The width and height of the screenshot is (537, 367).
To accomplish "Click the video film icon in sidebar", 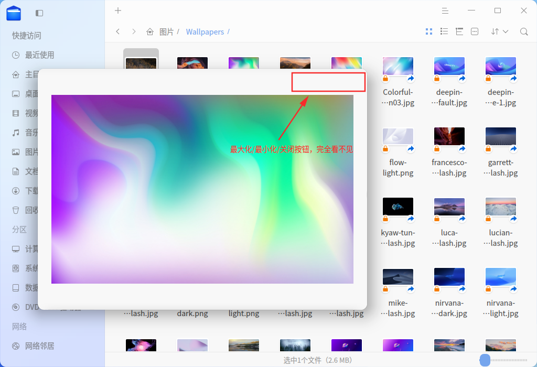I will tap(16, 113).
